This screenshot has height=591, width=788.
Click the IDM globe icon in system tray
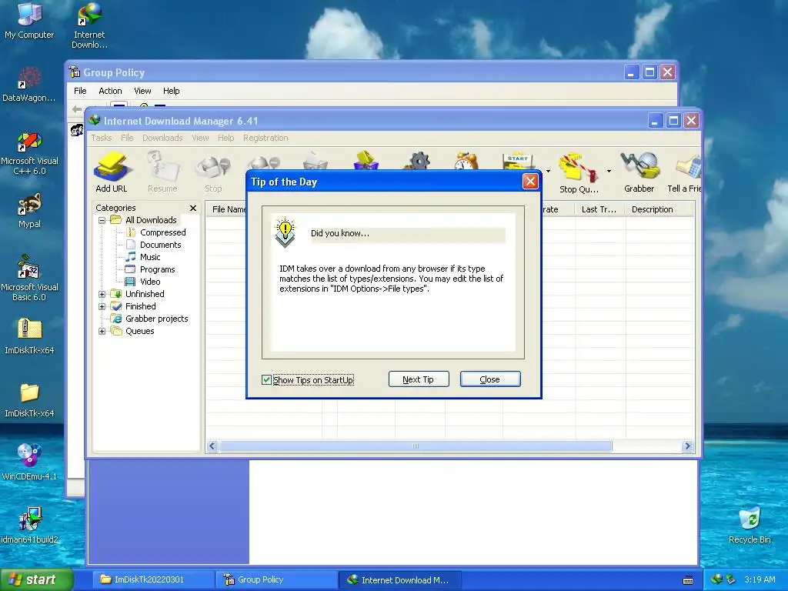coord(716,579)
